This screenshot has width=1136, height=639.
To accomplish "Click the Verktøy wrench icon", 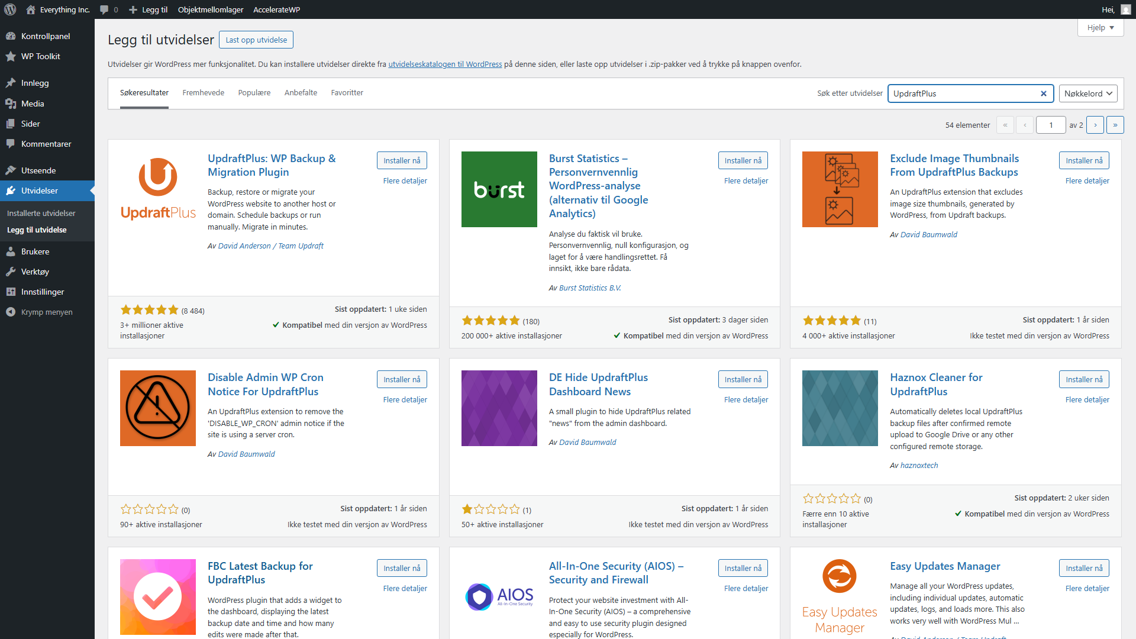I will click(x=11, y=272).
